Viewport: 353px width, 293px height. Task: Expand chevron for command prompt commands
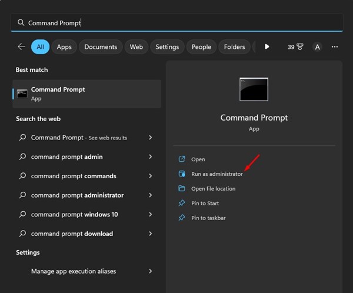(x=151, y=176)
